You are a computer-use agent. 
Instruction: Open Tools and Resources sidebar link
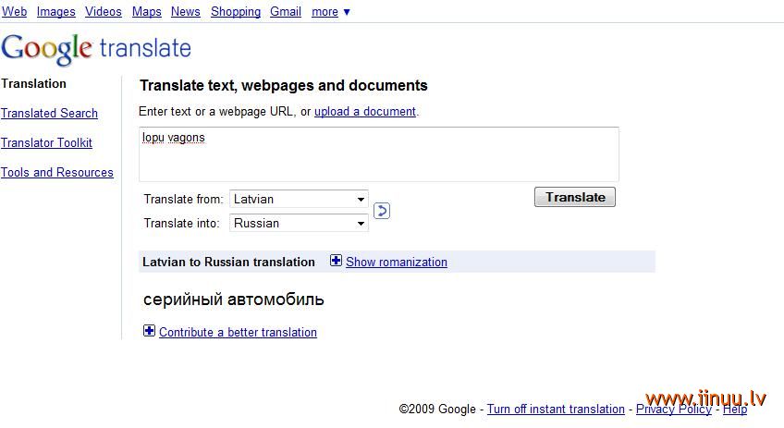(x=57, y=172)
